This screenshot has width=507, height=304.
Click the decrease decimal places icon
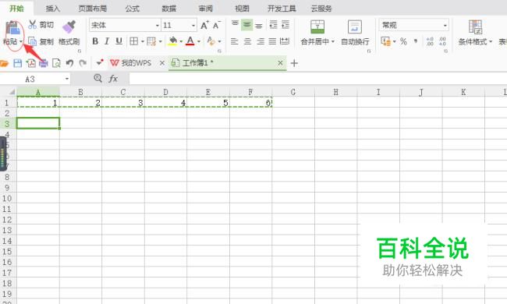[x=443, y=41]
